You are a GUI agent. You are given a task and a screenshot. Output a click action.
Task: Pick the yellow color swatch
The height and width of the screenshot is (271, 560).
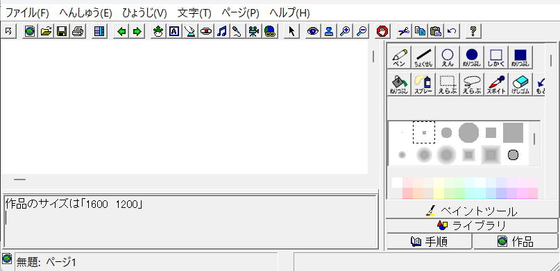pyautogui.click(x=439, y=193)
